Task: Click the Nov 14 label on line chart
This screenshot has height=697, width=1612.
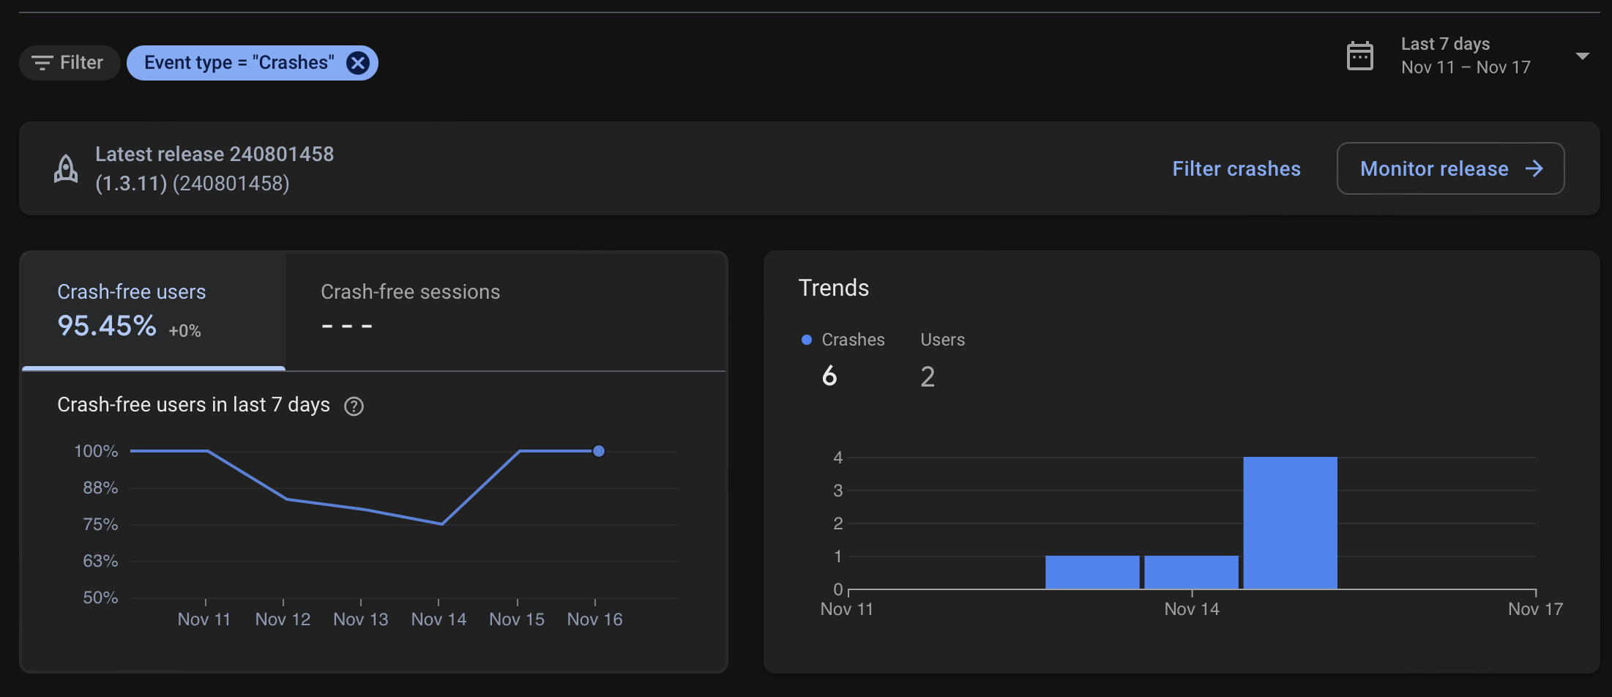Action: pyautogui.click(x=439, y=619)
